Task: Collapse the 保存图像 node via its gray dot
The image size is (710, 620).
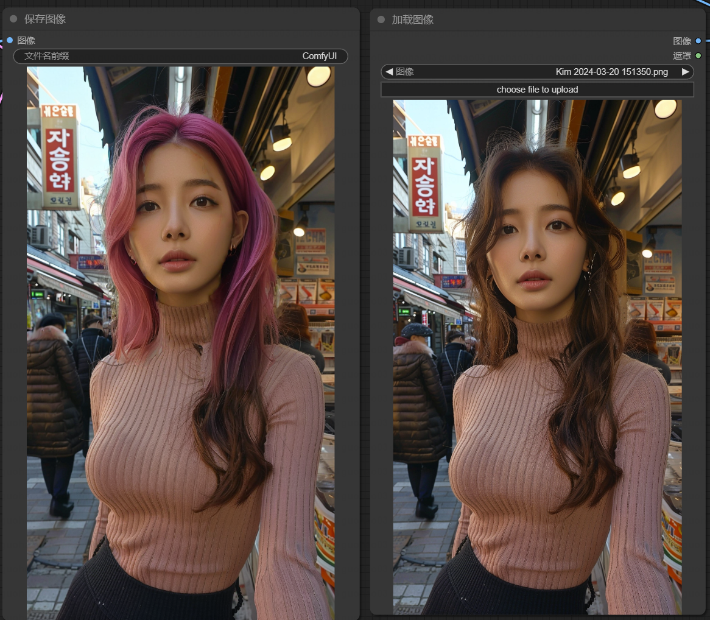Action: point(13,19)
